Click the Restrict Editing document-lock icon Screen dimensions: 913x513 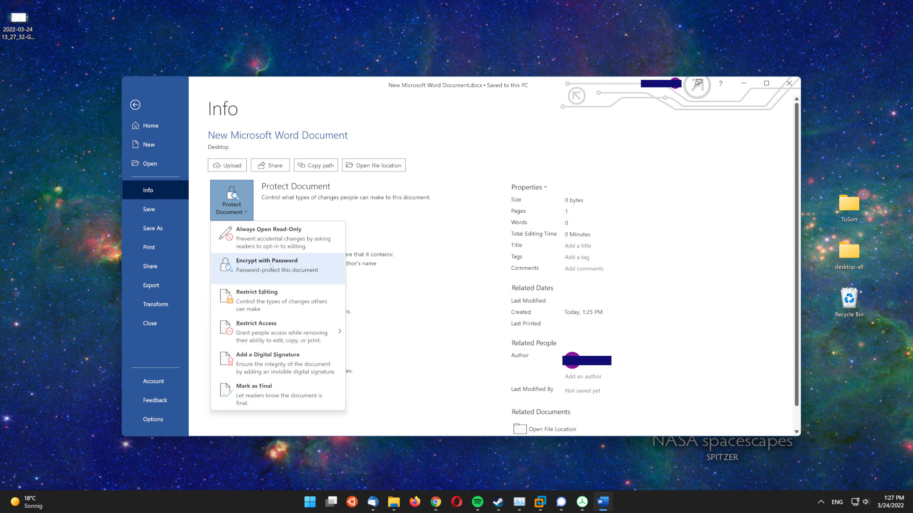point(226,296)
